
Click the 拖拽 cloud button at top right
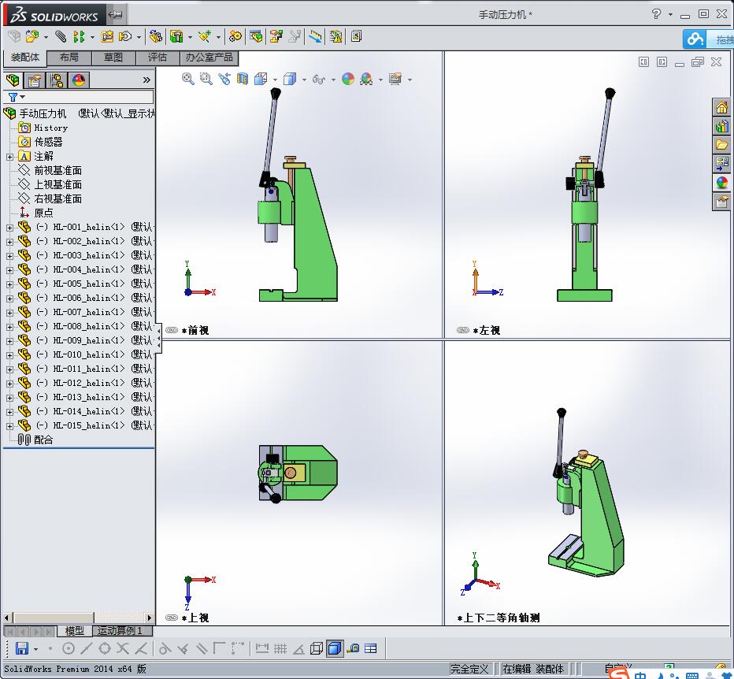(708, 39)
